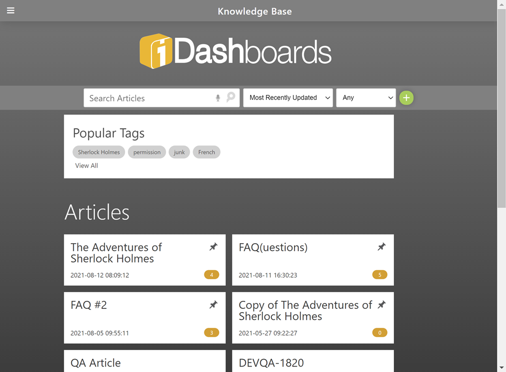
Task: Click the badge showing 5
Action: (380, 275)
